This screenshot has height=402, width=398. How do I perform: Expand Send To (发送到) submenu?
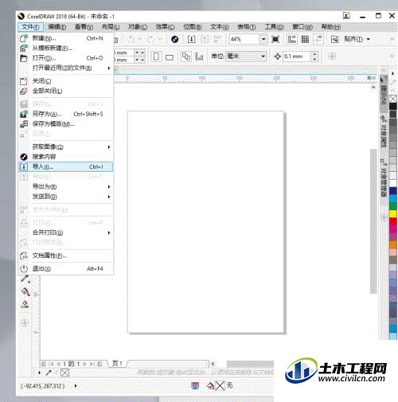[x=66, y=197]
